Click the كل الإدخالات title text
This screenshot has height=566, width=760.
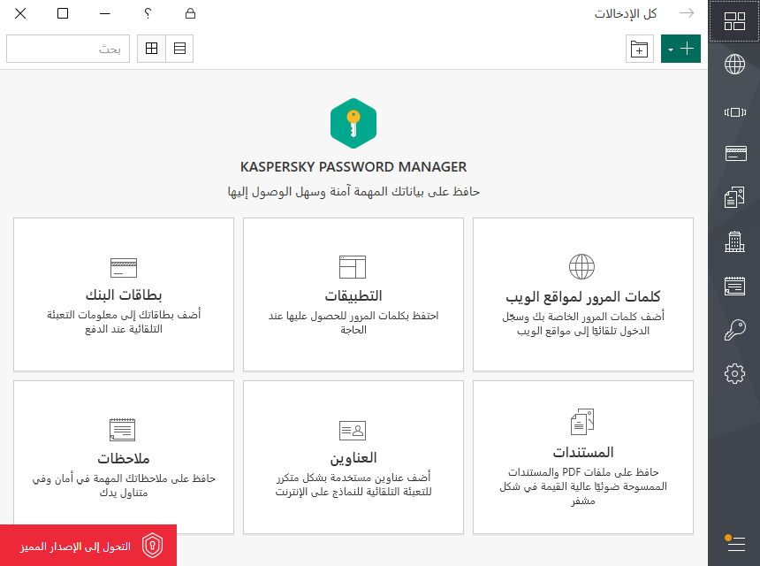626,13
